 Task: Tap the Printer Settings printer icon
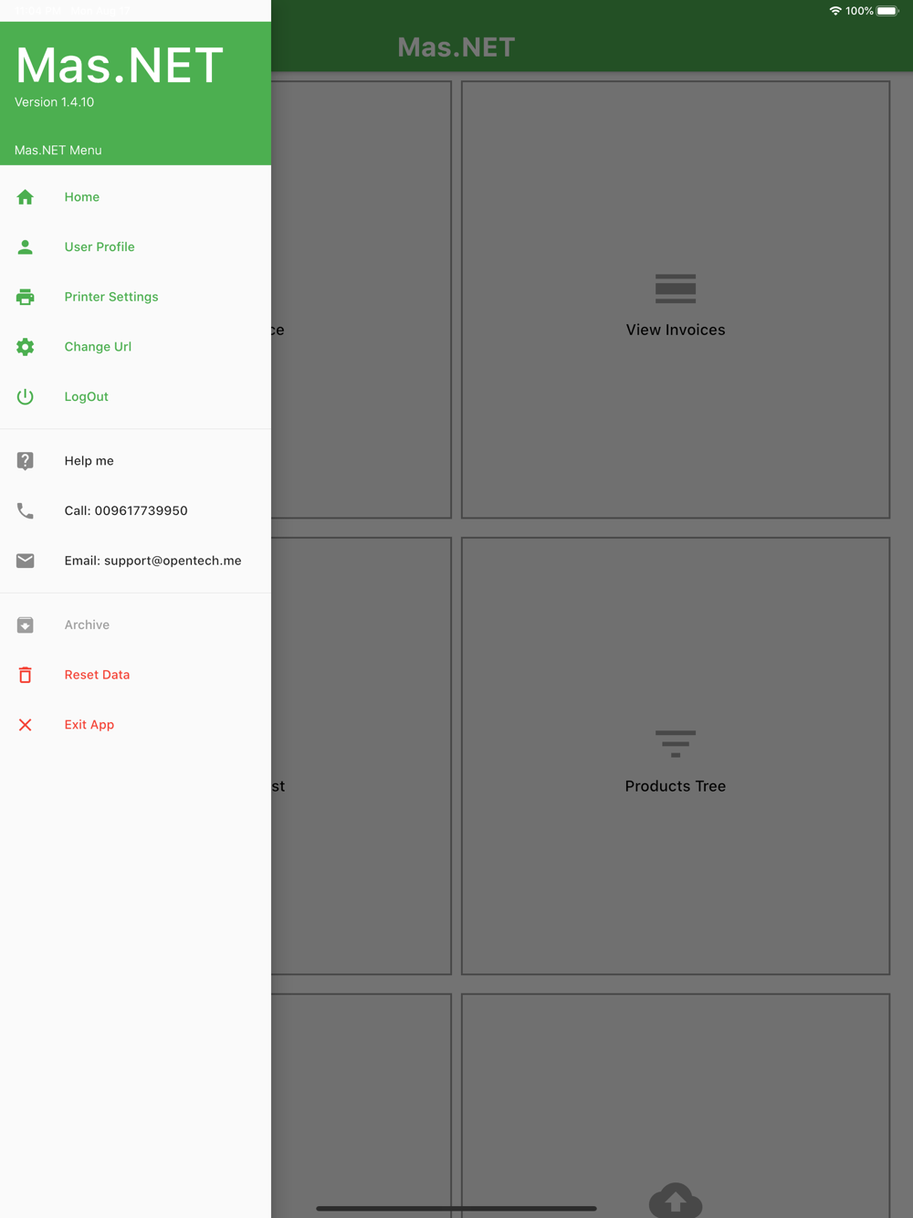tap(26, 297)
